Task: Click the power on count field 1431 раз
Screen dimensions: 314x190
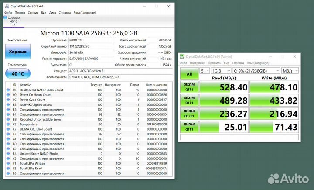Action: click(160, 59)
